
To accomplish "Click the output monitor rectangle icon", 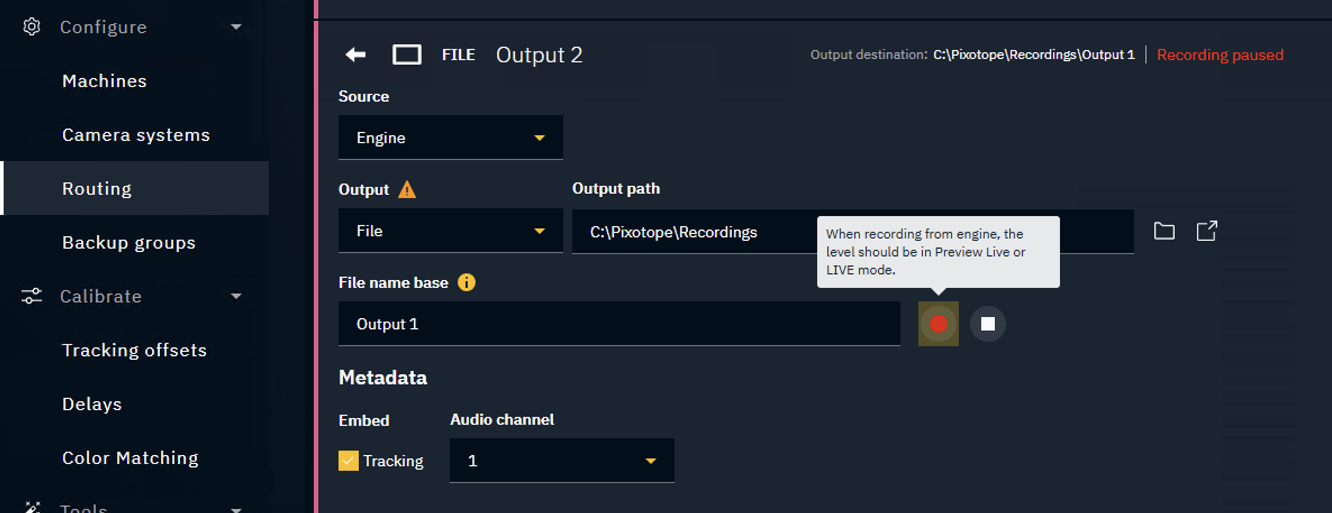I will click(406, 55).
